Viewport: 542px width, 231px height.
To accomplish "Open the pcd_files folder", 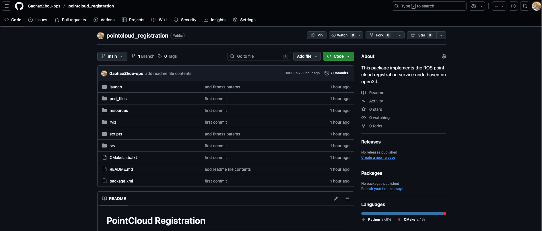I will [x=118, y=99].
